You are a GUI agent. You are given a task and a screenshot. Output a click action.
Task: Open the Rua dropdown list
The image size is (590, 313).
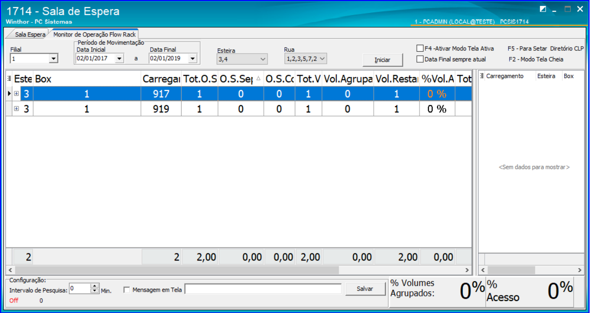pos(322,59)
